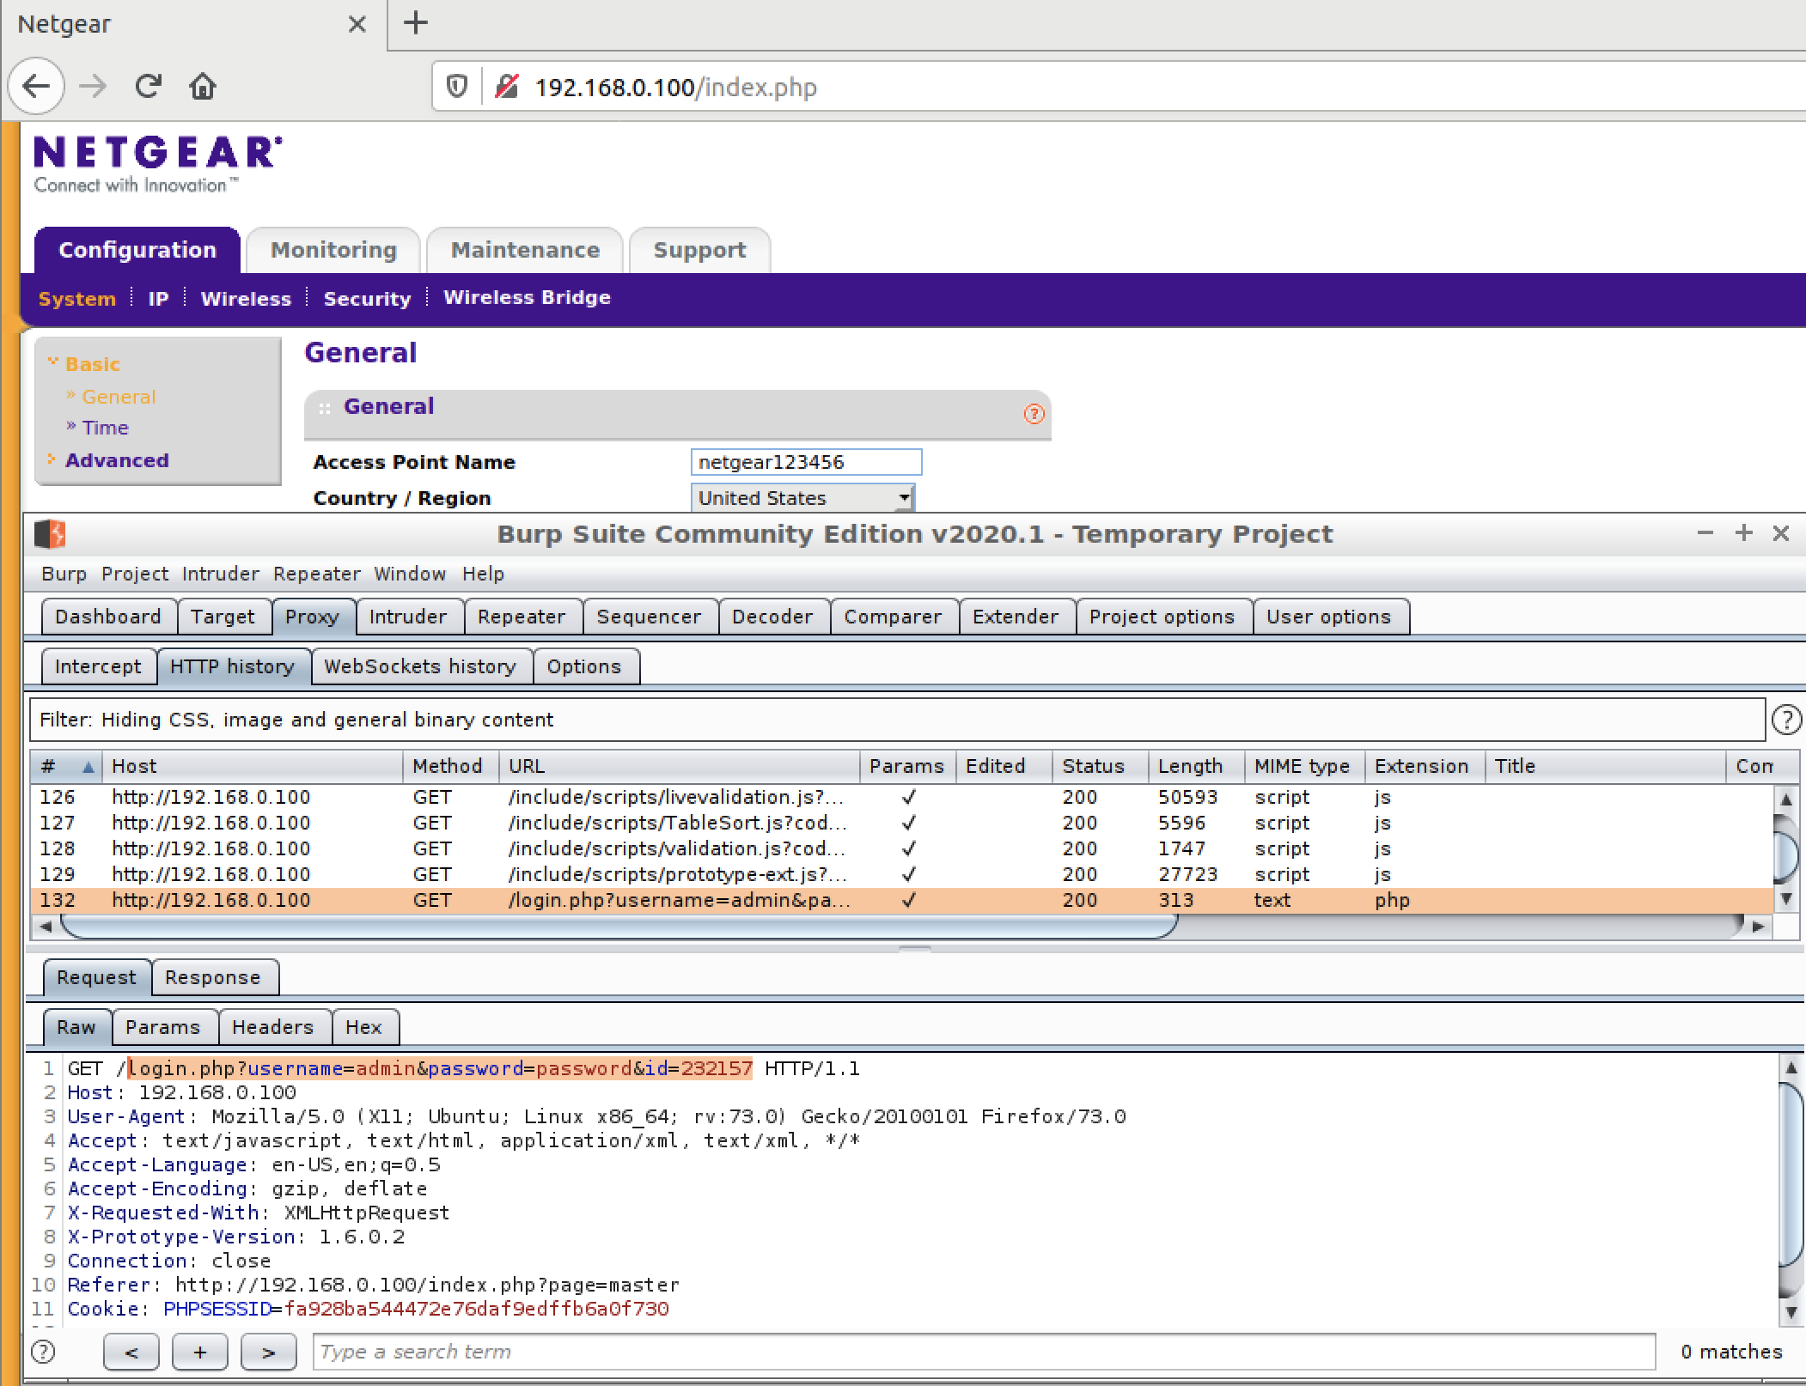Open the Help menu
This screenshot has width=1806, height=1386.
coord(483,574)
